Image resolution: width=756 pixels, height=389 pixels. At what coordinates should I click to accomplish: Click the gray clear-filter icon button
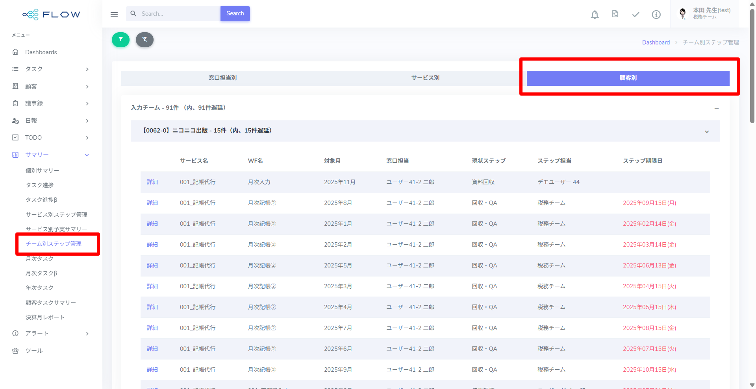(x=145, y=40)
